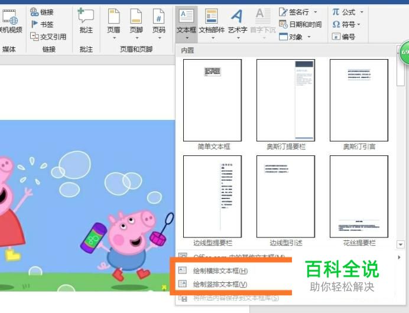Choose 奥斯汀提要栏 template thumbnail
The width and height of the screenshot is (409, 313).
coord(286,100)
